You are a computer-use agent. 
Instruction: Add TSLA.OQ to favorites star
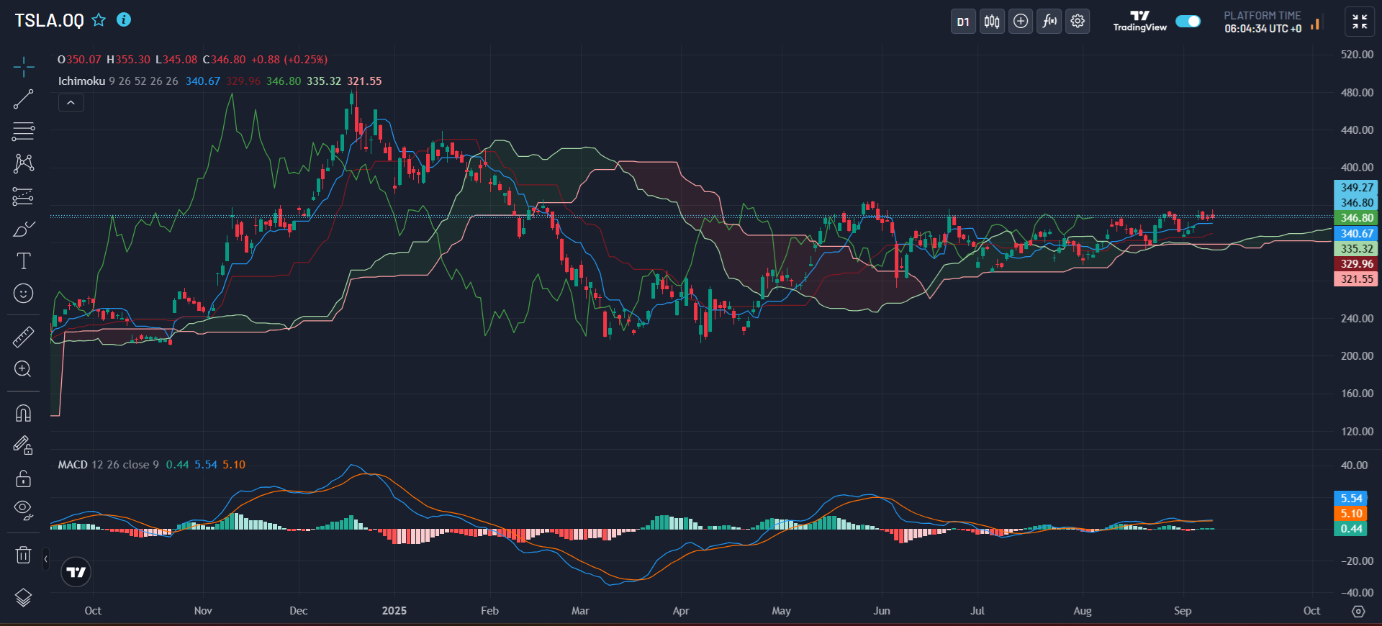(99, 20)
